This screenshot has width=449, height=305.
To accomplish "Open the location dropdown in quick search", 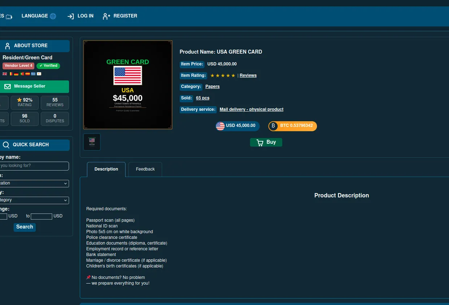I will (34, 183).
